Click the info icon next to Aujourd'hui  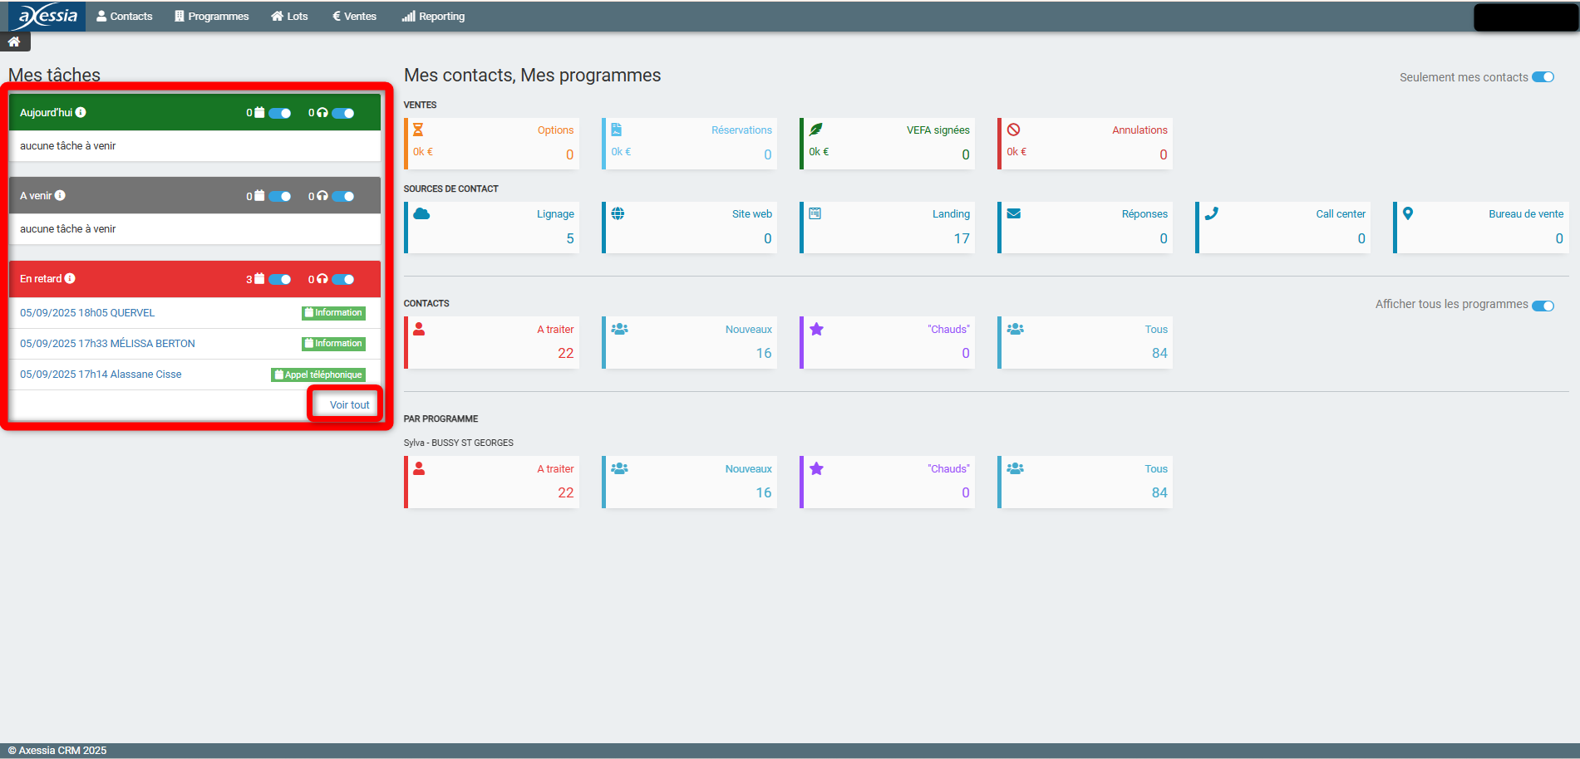[x=81, y=112]
